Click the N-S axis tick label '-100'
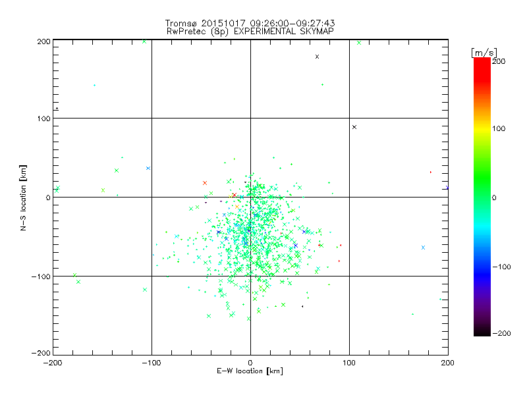The width and height of the screenshot is (527, 395). pos(41,276)
